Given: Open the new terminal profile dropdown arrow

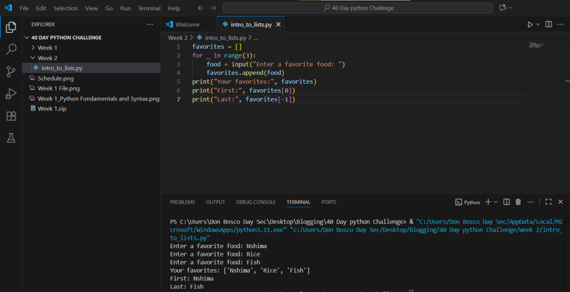Looking at the screenshot, I should [496, 202].
